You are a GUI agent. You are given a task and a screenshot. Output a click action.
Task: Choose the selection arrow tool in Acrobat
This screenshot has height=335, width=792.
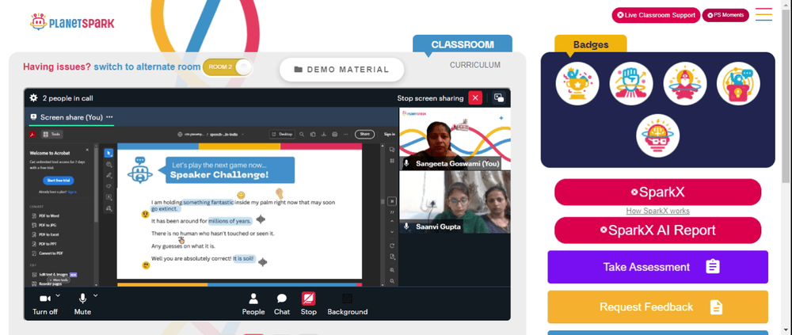pyautogui.click(x=109, y=153)
